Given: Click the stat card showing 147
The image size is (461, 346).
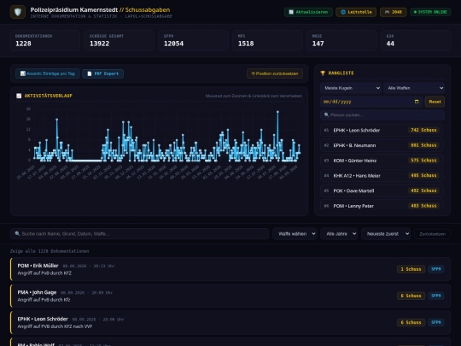Looking at the screenshot, I should point(342,40).
